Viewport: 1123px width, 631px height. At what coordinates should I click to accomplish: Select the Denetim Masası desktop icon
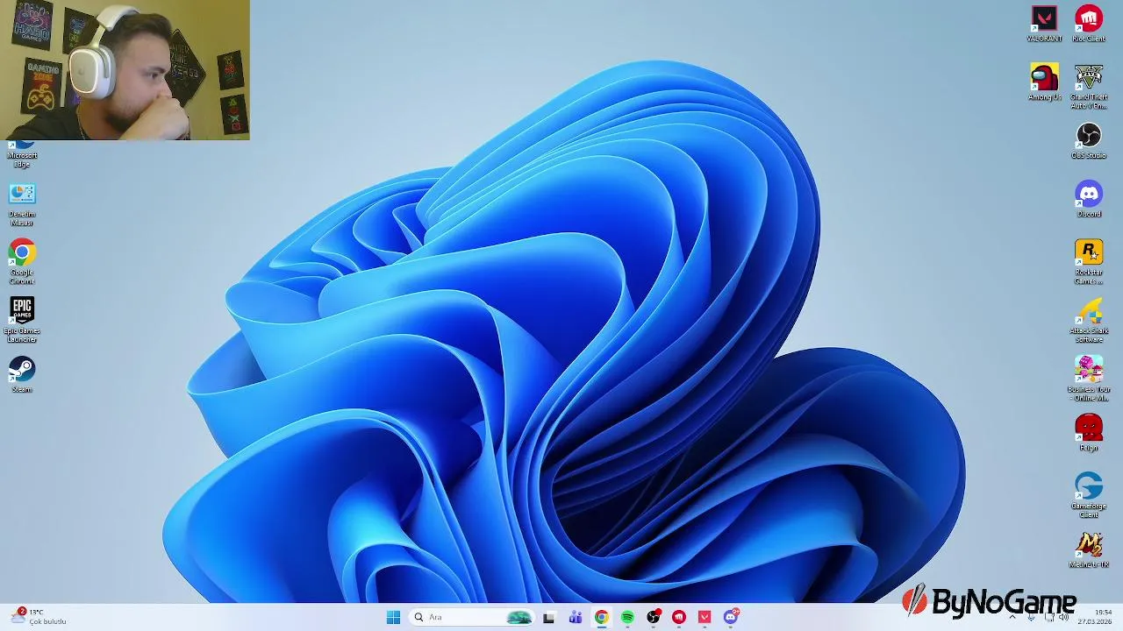22,204
